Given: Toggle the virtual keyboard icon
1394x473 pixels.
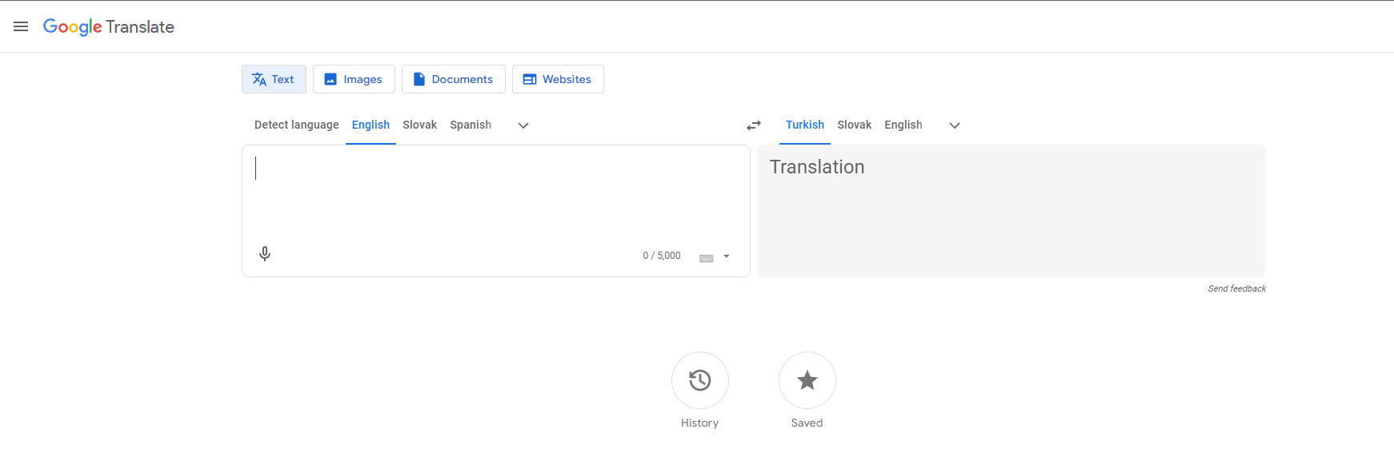Looking at the screenshot, I should 706,257.
